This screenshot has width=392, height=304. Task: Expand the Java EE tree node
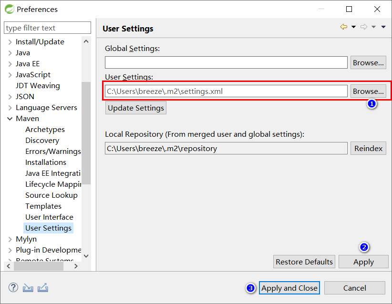coord(10,64)
